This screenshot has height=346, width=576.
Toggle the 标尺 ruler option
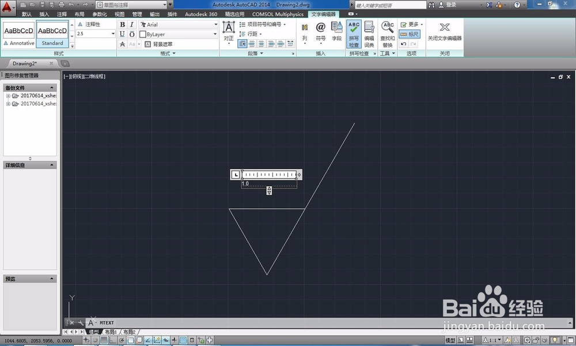(409, 34)
